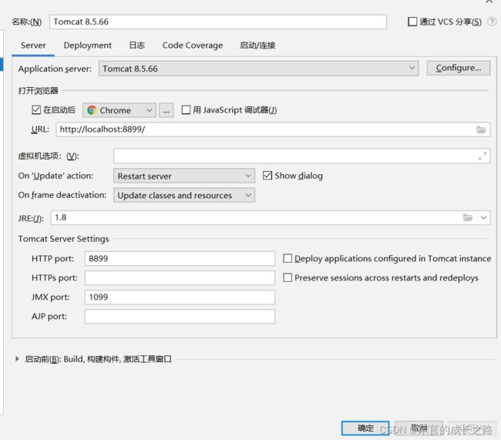
Task: Click the 确定 OK button
Action: [x=365, y=428]
